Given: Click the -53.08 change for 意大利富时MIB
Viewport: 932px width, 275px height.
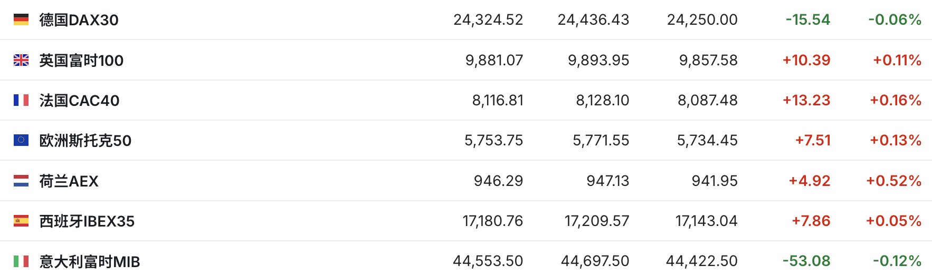Looking at the screenshot, I should coord(806,261).
